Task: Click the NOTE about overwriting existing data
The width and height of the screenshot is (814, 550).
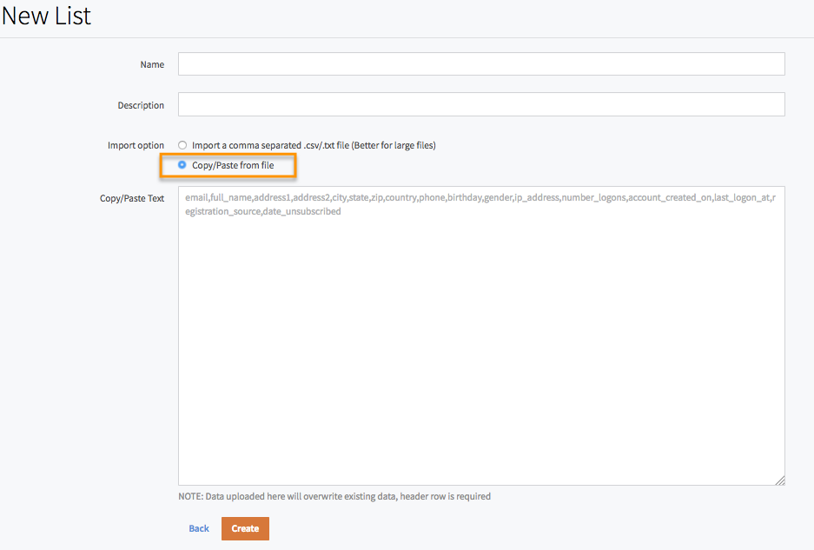Action: pos(334,496)
